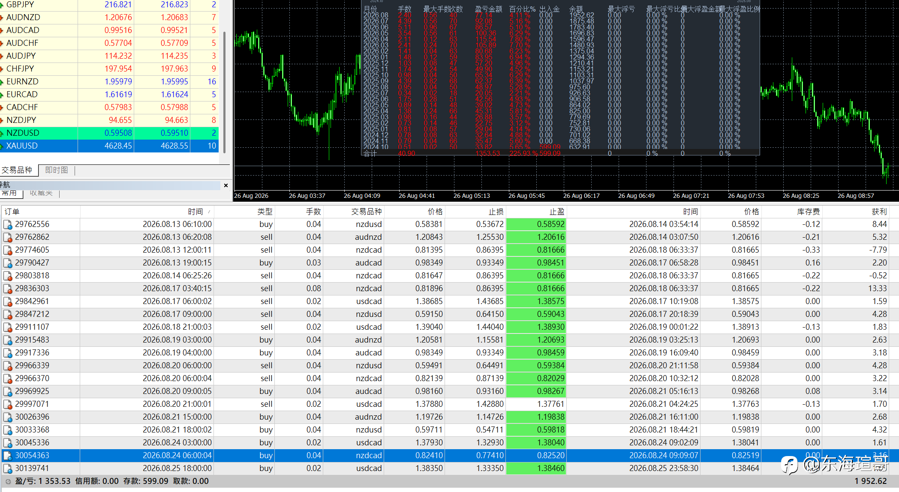Click the market watch vertical scrollbar
Image resolution: width=899 pixels, height=492 pixels.
[224, 92]
